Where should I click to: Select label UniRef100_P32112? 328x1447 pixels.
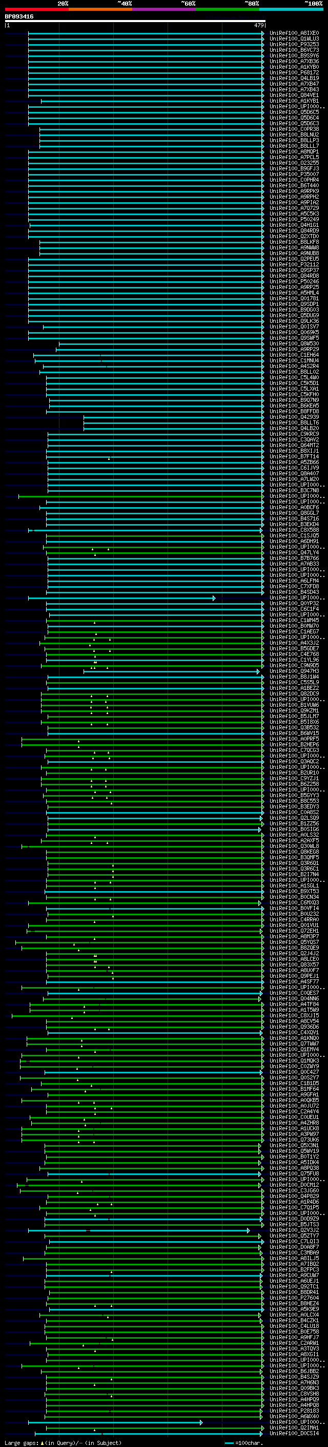click(x=294, y=264)
